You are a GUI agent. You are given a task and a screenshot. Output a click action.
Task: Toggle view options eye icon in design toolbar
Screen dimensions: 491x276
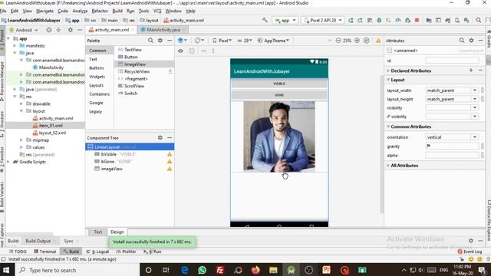coord(181,51)
